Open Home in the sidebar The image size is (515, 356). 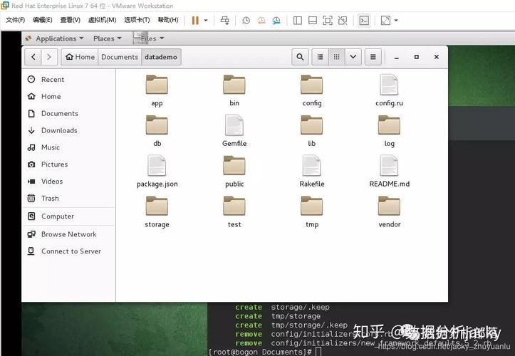69,96
